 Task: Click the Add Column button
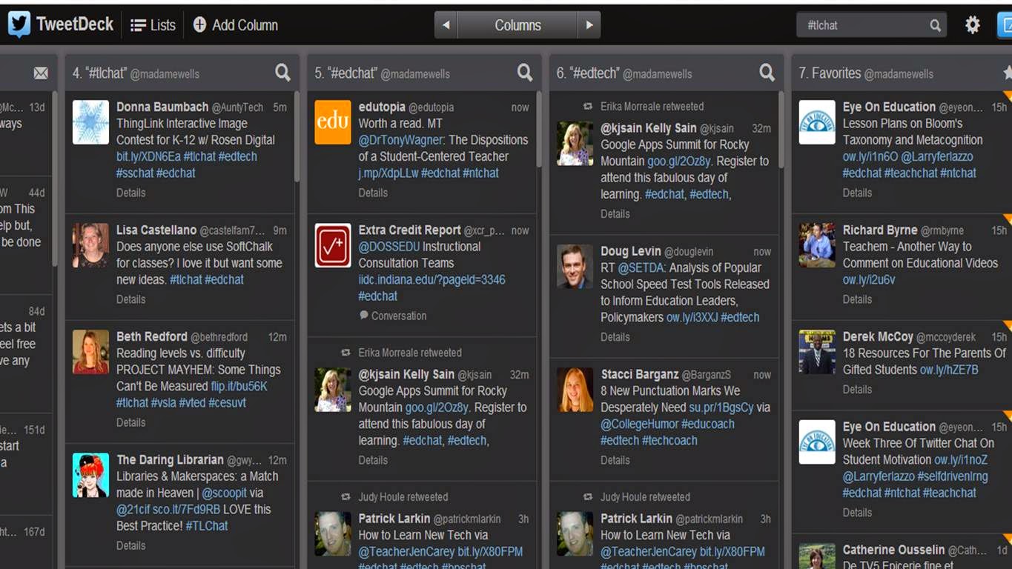(x=235, y=25)
